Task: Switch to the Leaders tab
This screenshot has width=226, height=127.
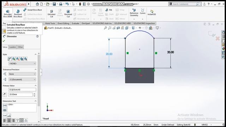Action: coord(13,47)
